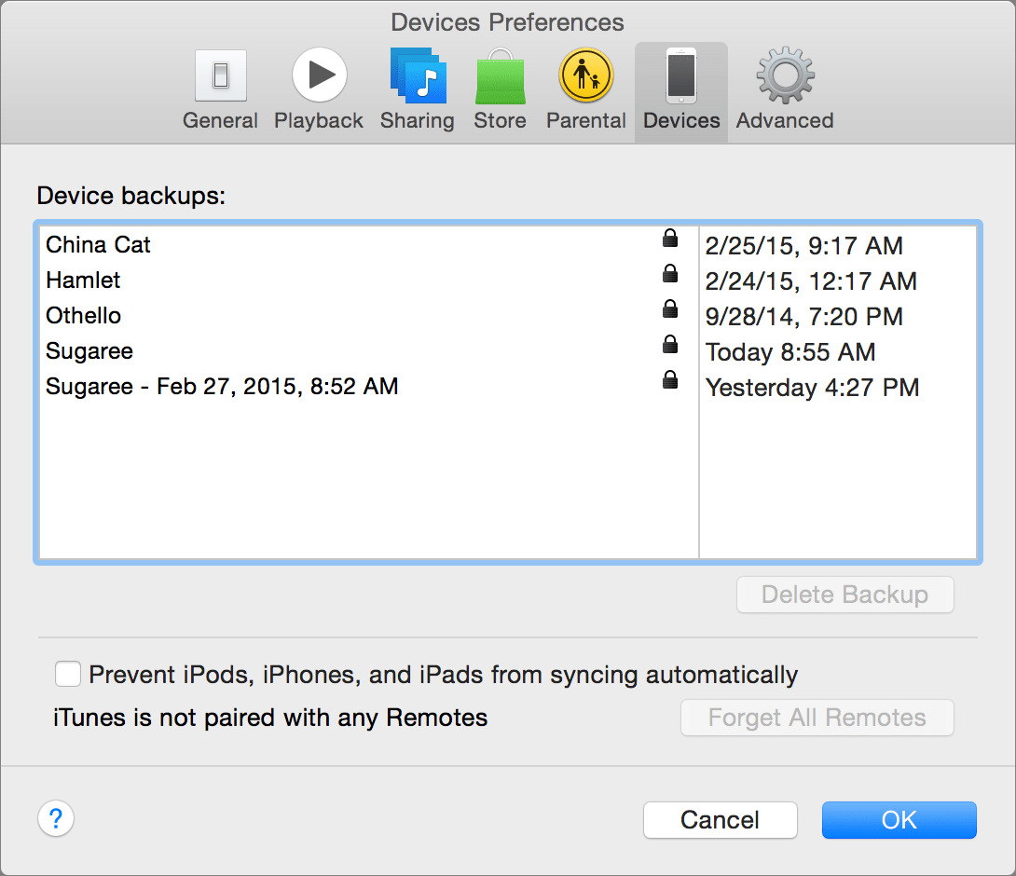Click the Device backups: label

(130, 196)
